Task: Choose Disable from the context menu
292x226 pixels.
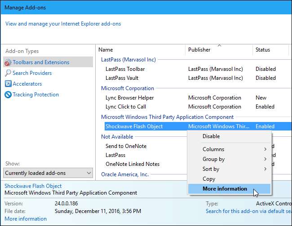Action: tap(211, 136)
